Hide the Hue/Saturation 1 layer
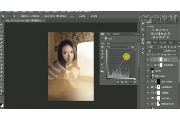180x120 pixels. click(x=148, y=65)
